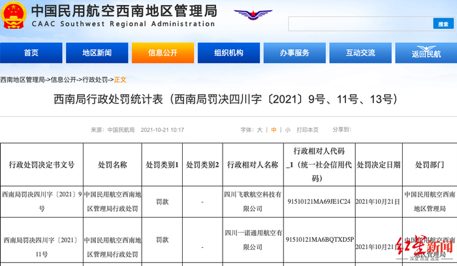Image resolution: width=457 pixels, height=266 pixels.
Task: Open the 互动交流 navigation tab
Action: [360, 53]
